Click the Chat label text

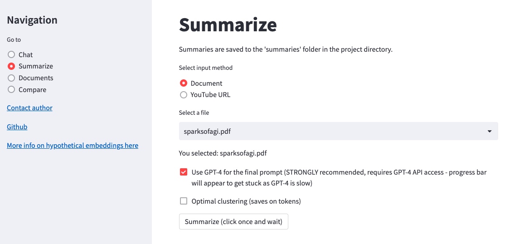(25, 54)
